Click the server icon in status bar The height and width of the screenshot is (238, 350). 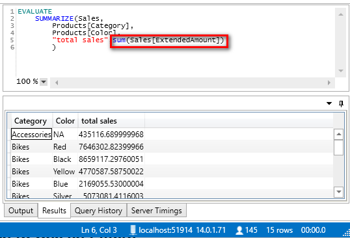pyautogui.click(x=133, y=230)
